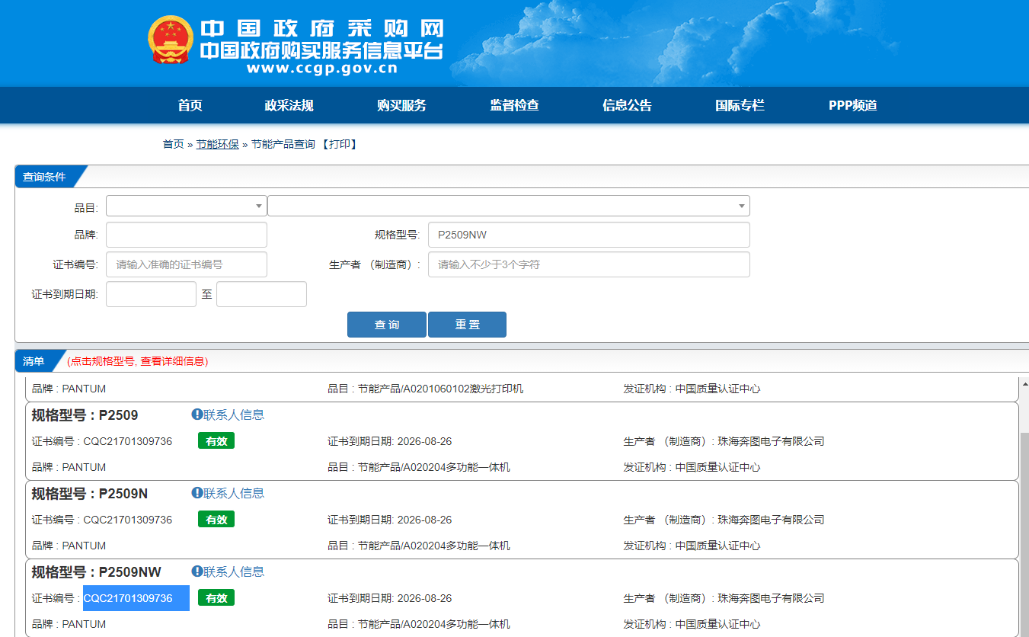This screenshot has height=637, width=1029.
Task: Click 节能产品/A0201060102激光打印机 category text
Action: click(x=440, y=389)
